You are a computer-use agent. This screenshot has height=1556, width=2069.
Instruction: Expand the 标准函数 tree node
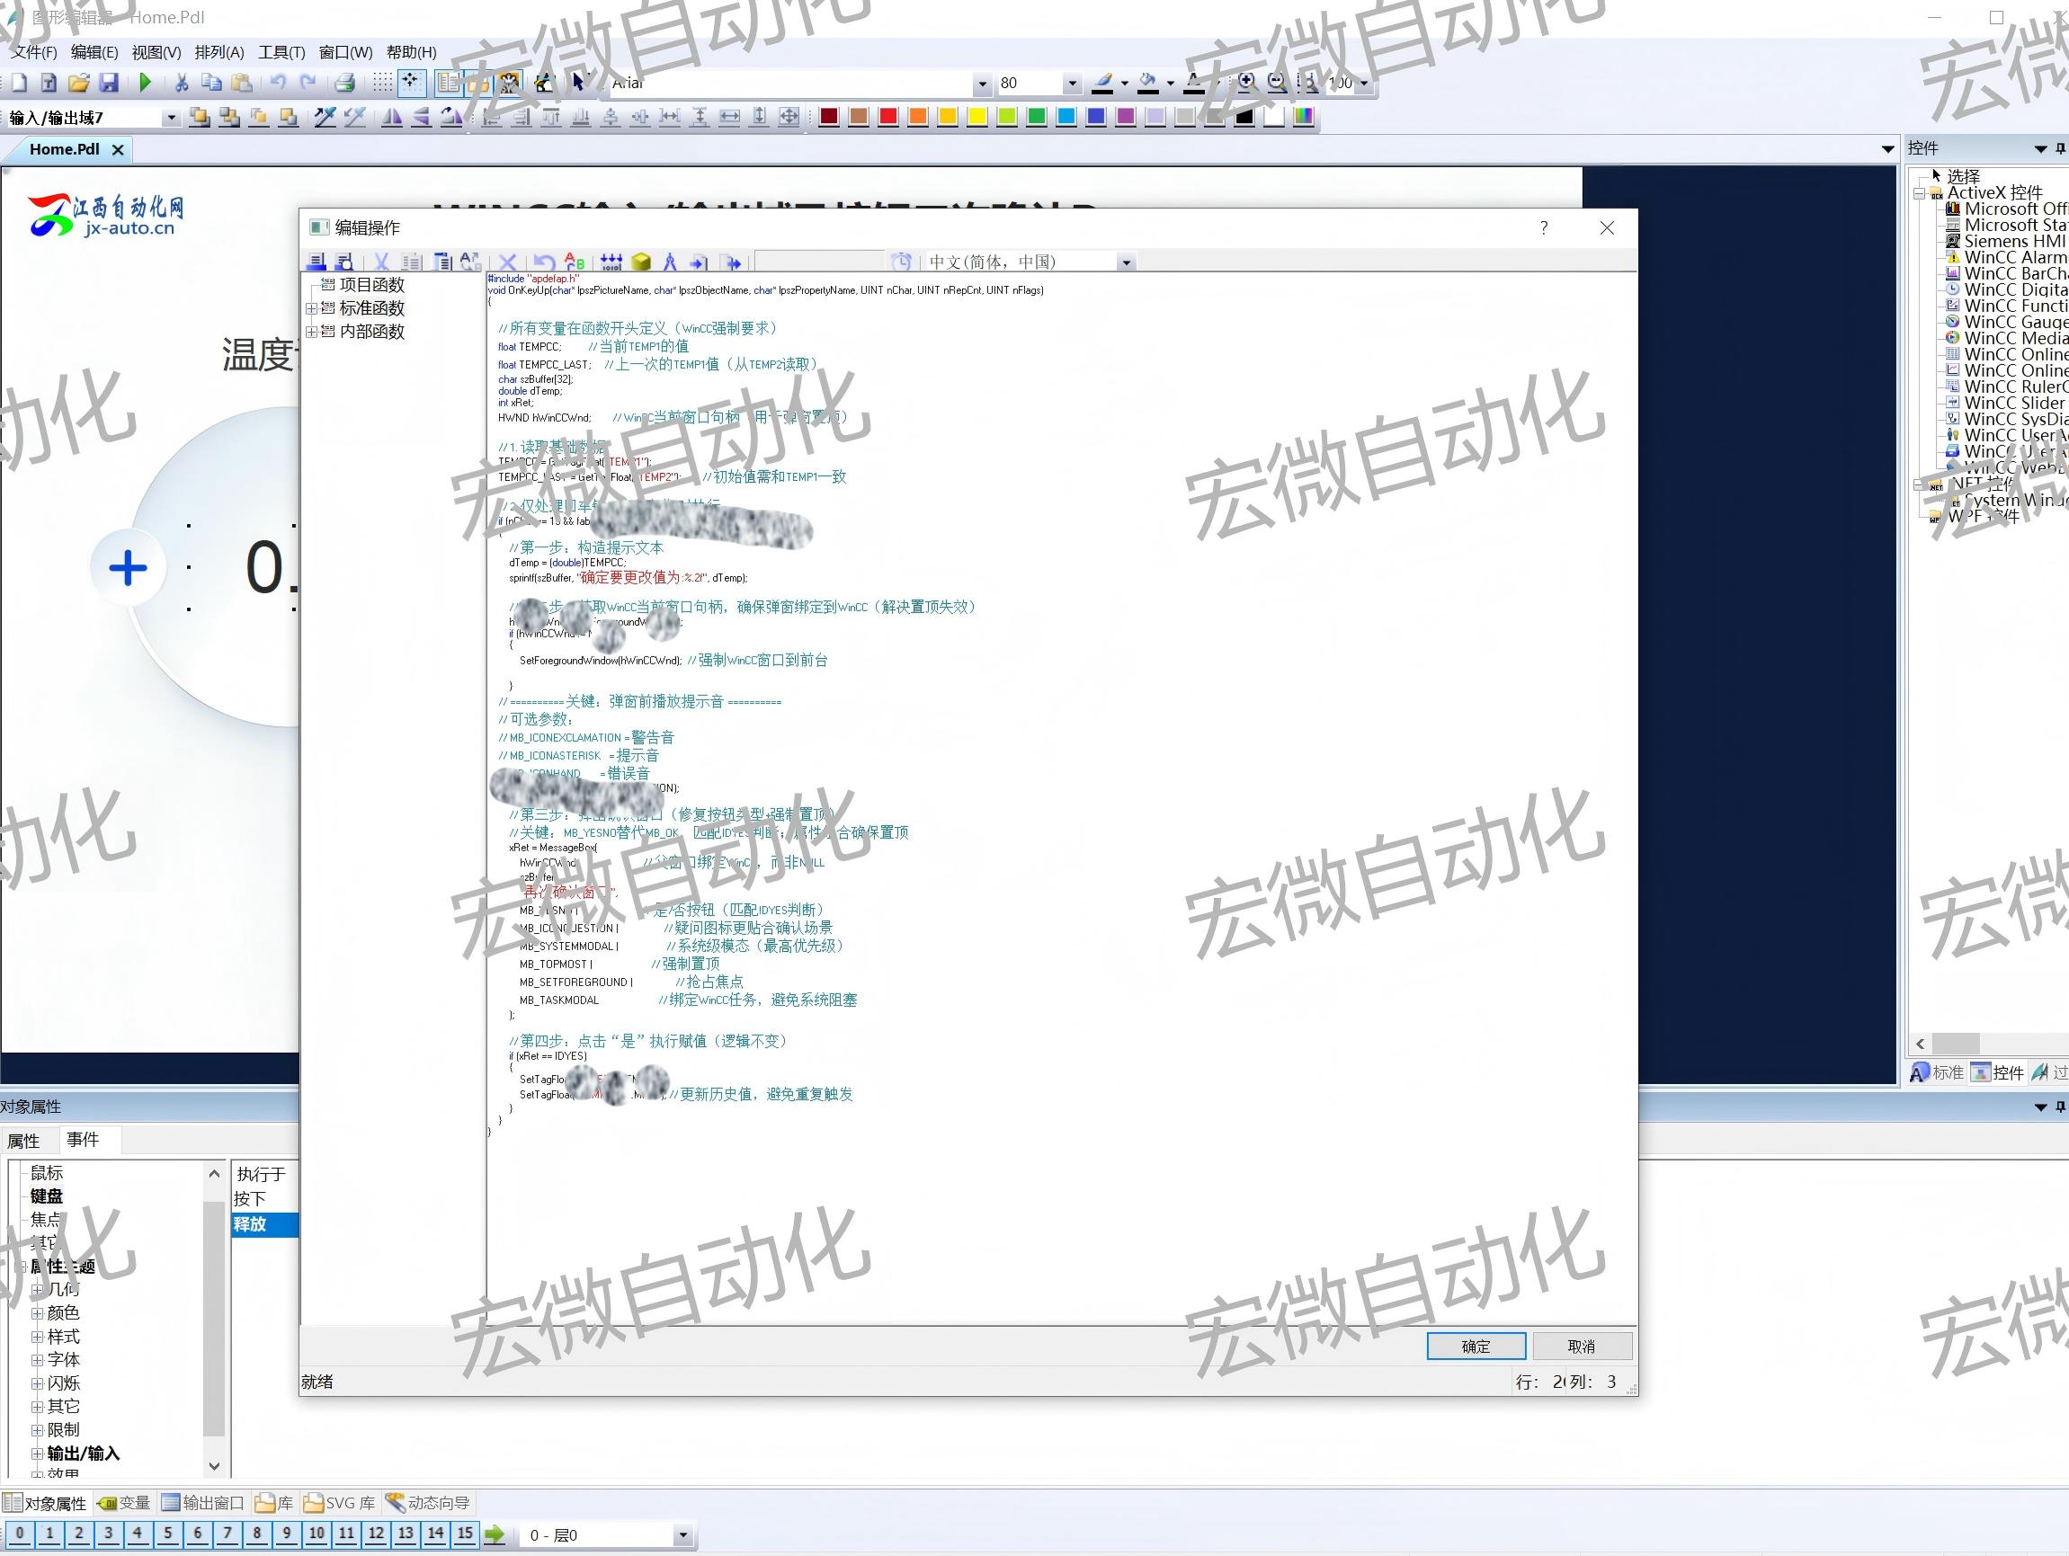pyautogui.click(x=311, y=308)
